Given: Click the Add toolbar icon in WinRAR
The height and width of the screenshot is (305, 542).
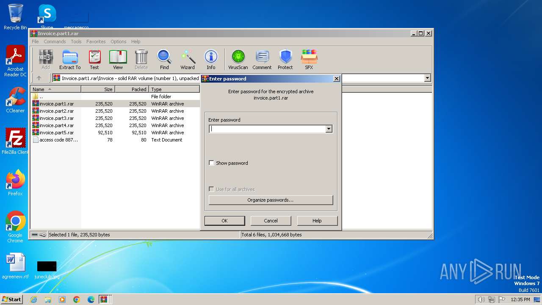Looking at the screenshot, I should pos(46,59).
